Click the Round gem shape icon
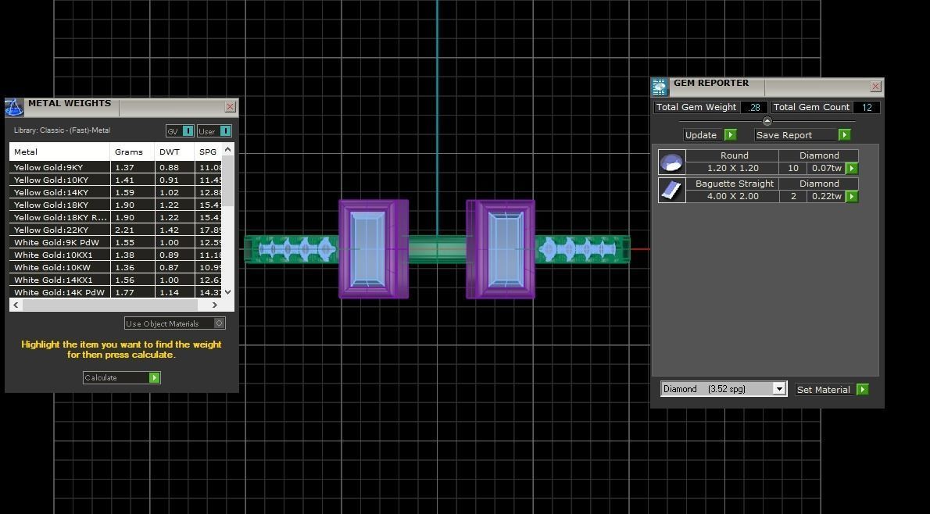The height and width of the screenshot is (514, 930). 671,162
